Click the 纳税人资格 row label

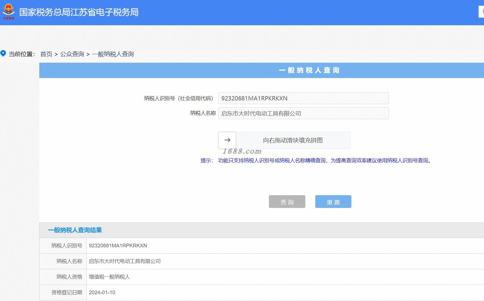(69, 277)
